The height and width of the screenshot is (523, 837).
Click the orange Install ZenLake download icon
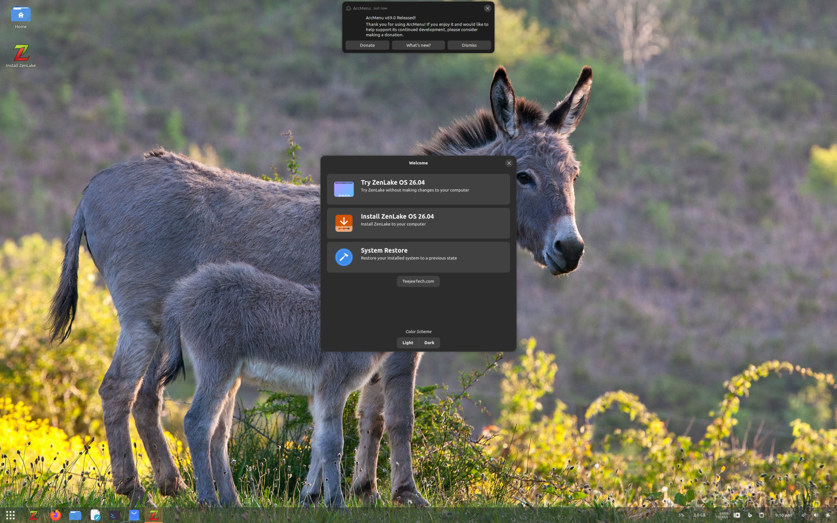click(344, 223)
